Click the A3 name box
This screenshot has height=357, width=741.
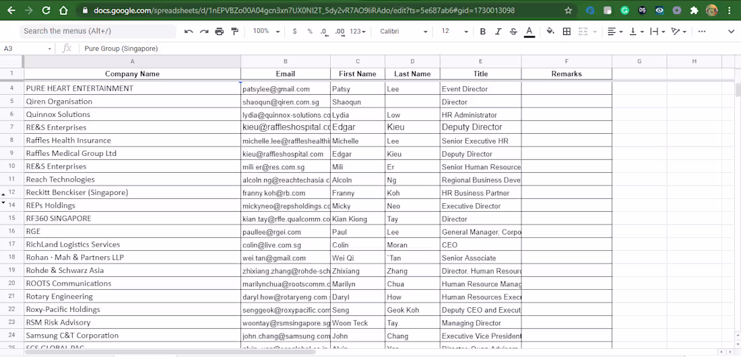click(x=28, y=48)
